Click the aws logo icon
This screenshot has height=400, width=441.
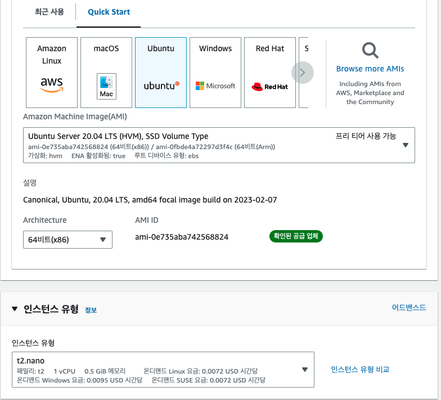(x=52, y=84)
